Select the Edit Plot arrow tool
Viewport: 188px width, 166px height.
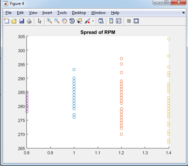pyautogui.click(x=40, y=21)
